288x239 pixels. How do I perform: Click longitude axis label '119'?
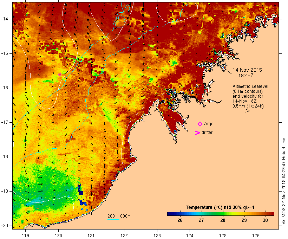tap(25, 235)
